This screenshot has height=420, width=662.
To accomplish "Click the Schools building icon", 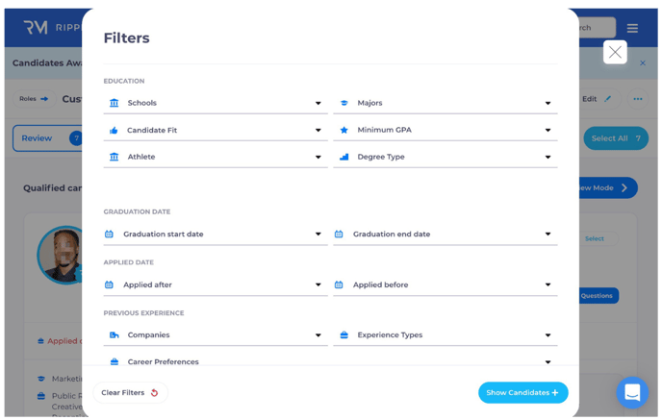I will pos(115,103).
